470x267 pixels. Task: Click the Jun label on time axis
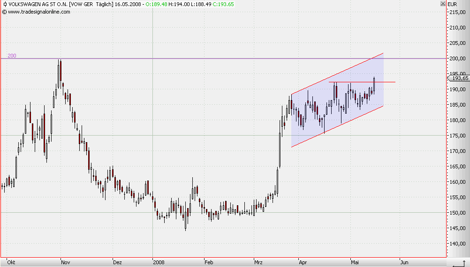(x=404, y=262)
